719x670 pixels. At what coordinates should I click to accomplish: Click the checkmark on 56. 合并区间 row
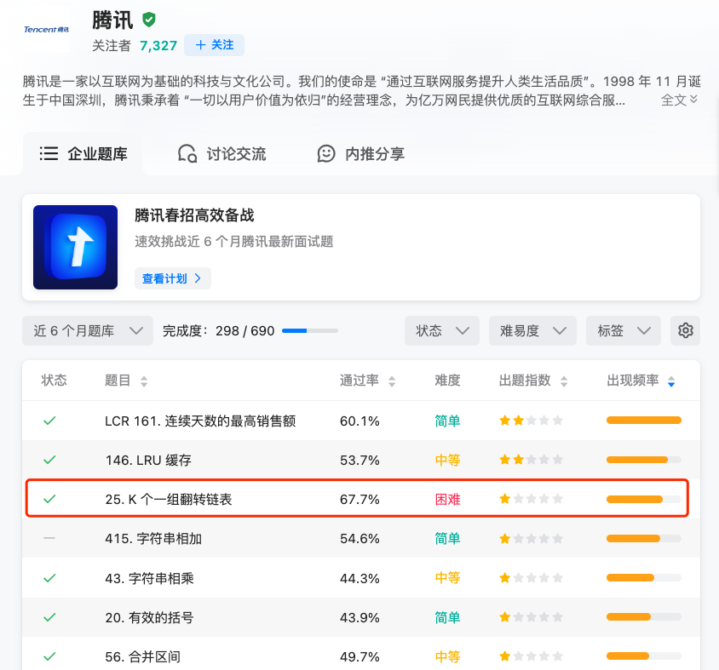coord(49,656)
